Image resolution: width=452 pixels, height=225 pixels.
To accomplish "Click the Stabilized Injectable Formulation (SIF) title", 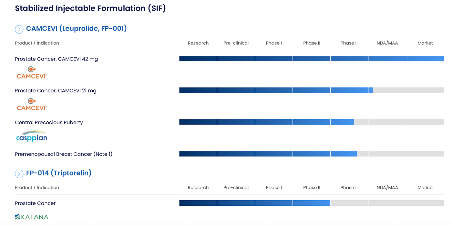I will [90, 8].
